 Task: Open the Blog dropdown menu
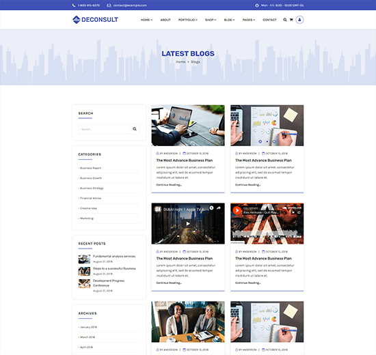pos(229,20)
